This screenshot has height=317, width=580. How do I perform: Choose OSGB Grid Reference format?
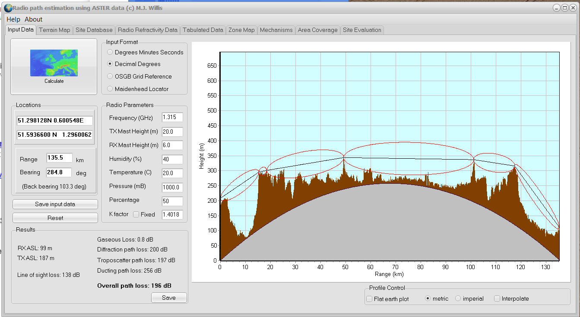[x=109, y=76]
